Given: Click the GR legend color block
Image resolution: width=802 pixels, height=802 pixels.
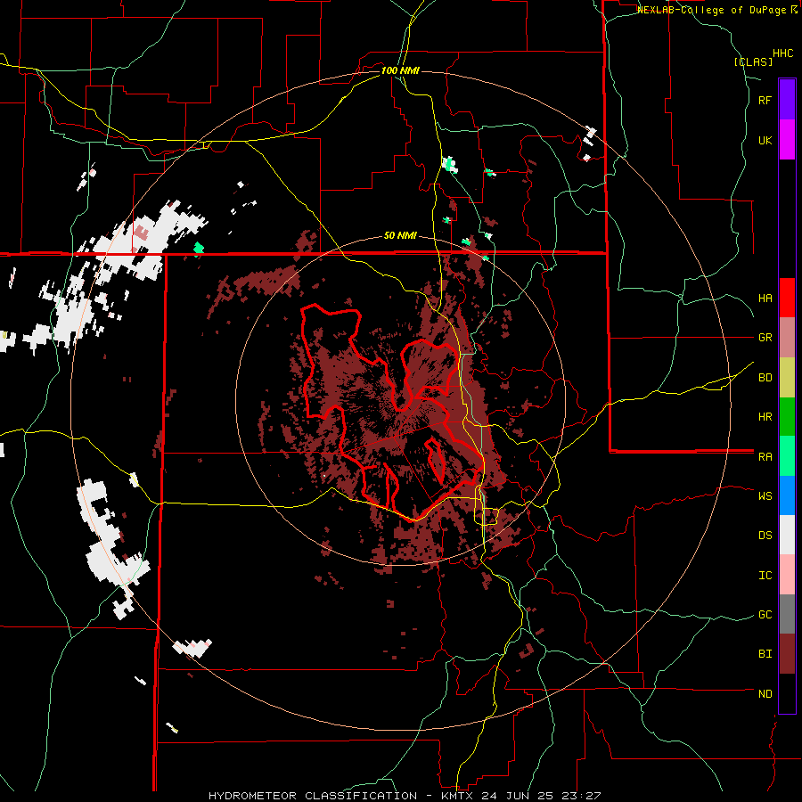Looking at the screenshot, I should pos(787,338).
